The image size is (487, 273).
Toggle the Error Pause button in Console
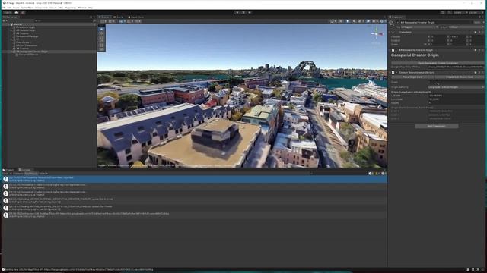coord(31,174)
